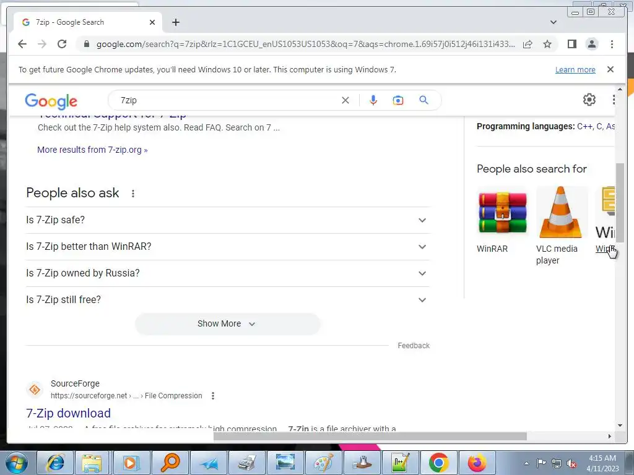Click the Technical Support result snippet text
Viewport: 634px width, 475px height.
158,127
